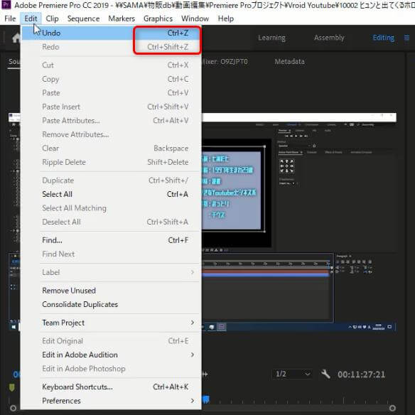This screenshot has width=415, height=415.
Task: Click the zoom scroll bar left end handle
Action: (x=13, y=408)
